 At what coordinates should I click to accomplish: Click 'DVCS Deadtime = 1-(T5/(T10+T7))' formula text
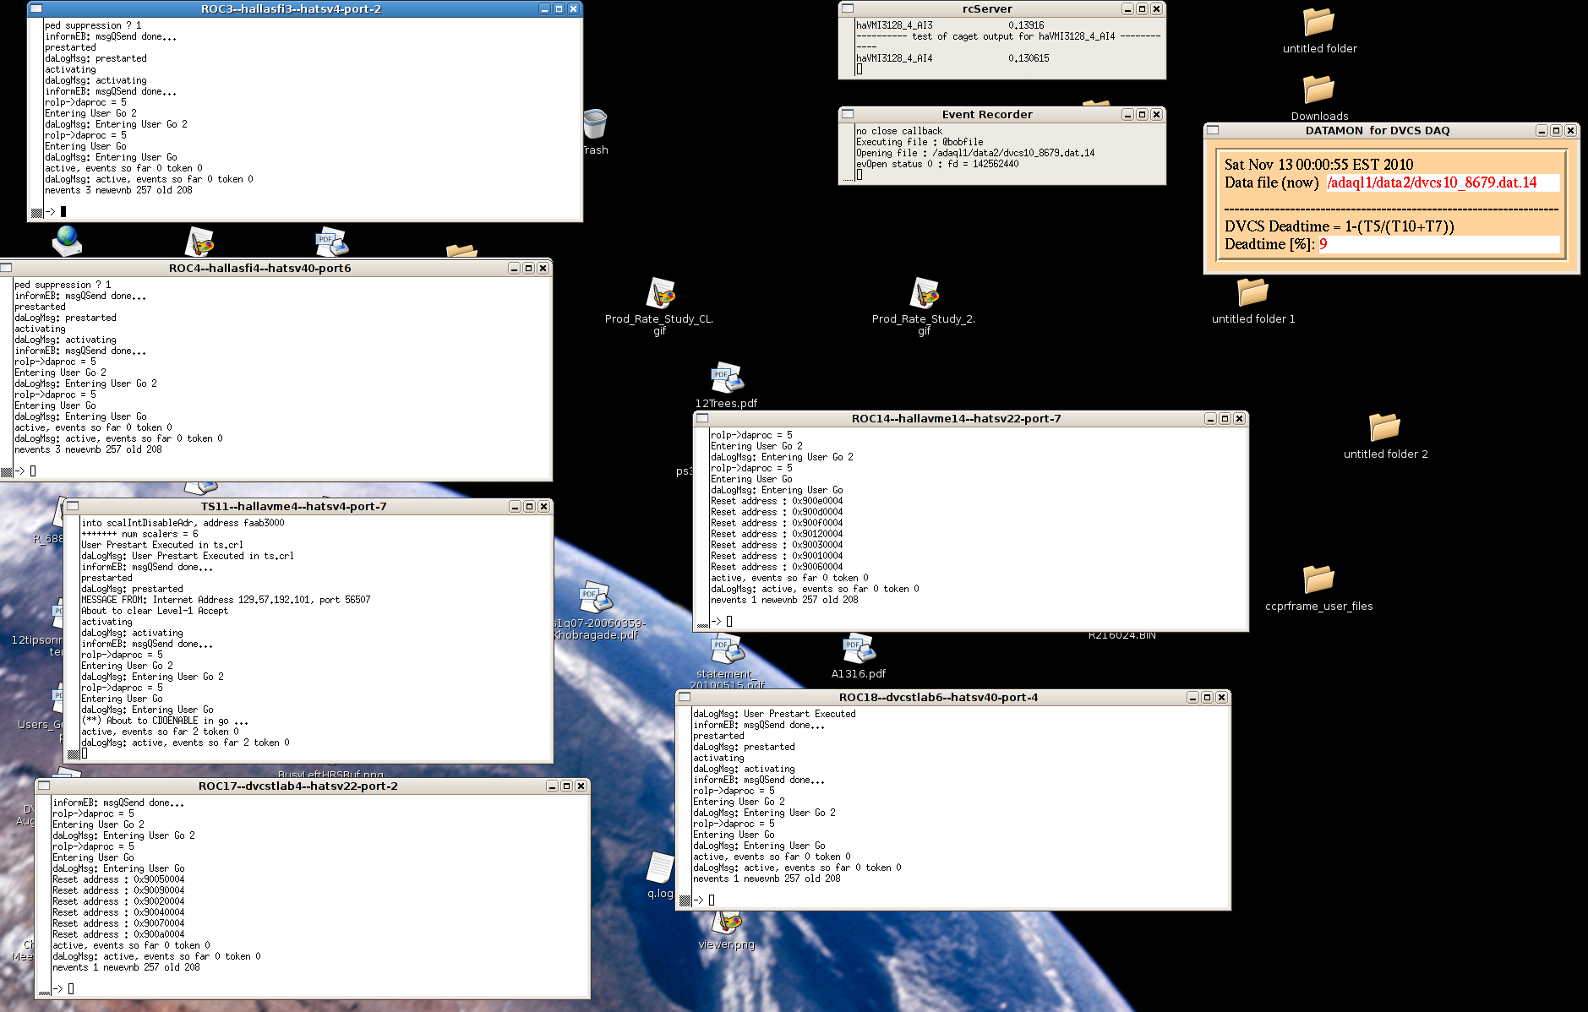(x=1340, y=226)
